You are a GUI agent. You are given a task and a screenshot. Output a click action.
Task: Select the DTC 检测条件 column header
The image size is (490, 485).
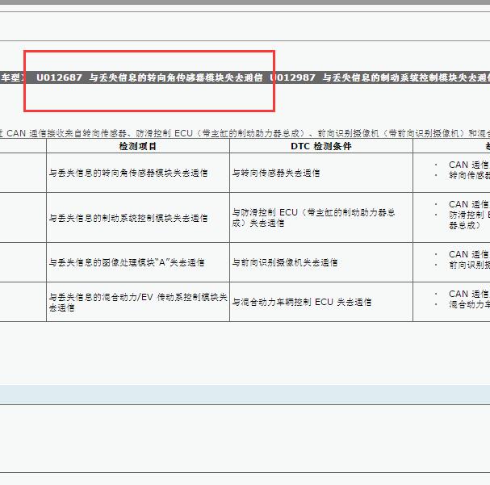tap(321, 146)
